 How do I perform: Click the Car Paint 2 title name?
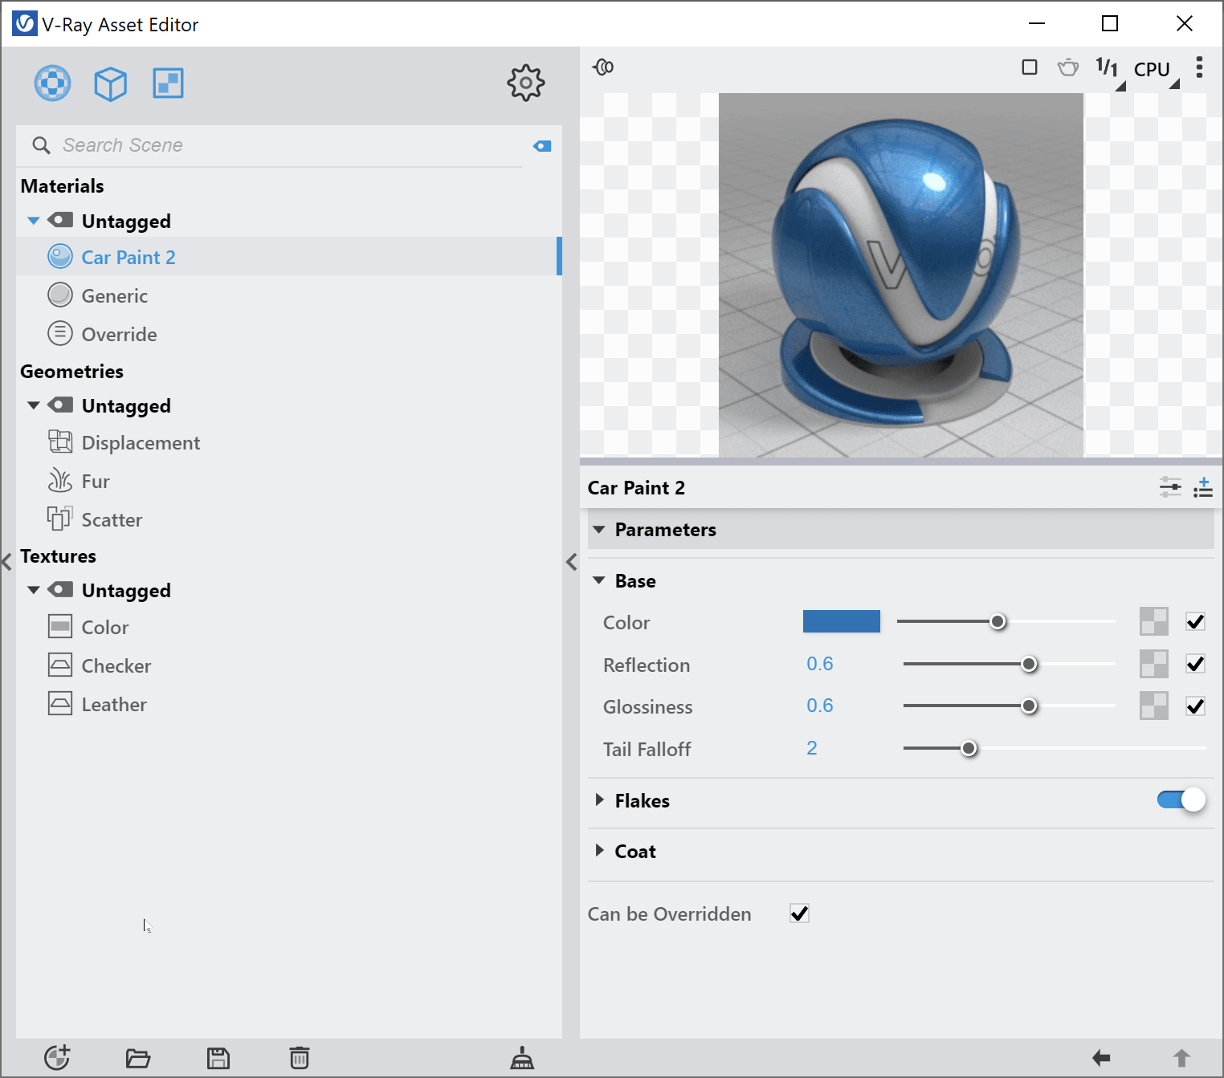pyautogui.click(x=636, y=488)
